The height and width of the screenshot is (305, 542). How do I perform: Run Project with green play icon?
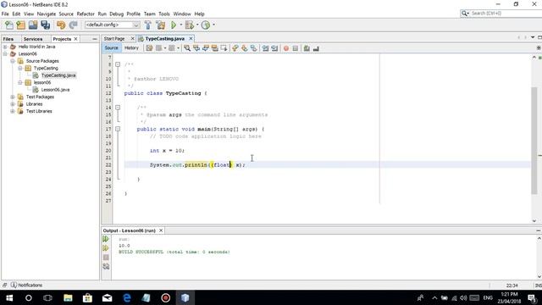pos(174,25)
